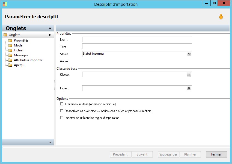Screen dimensions: 232x164
Task: Click in the Nom text field
Action: point(137,40)
